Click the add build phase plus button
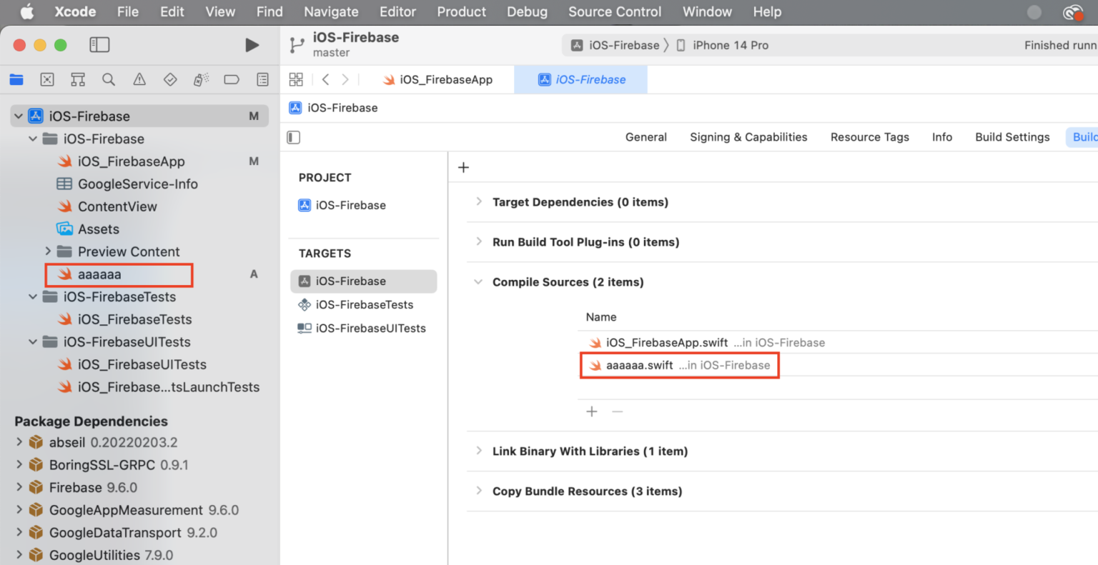The image size is (1098, 565). 463,167
